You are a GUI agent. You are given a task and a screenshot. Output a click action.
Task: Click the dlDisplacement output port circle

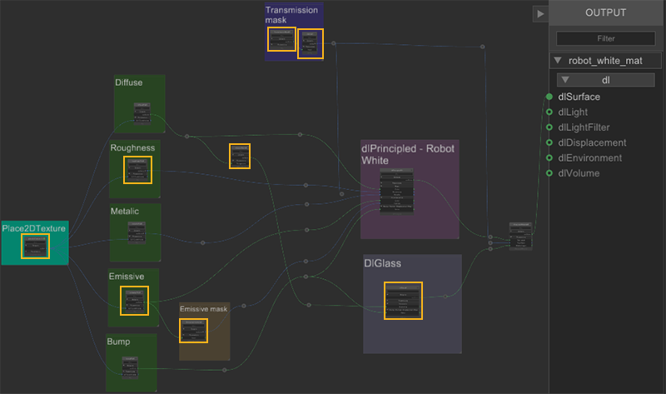pos(549,142)
